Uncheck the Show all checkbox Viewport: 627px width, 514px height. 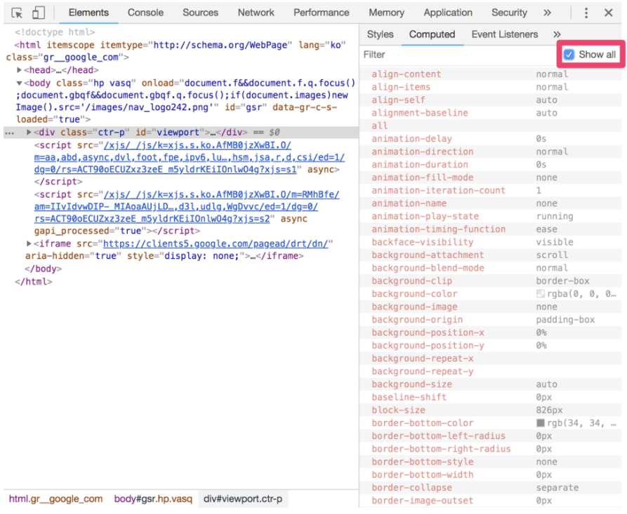coord(569,54)
